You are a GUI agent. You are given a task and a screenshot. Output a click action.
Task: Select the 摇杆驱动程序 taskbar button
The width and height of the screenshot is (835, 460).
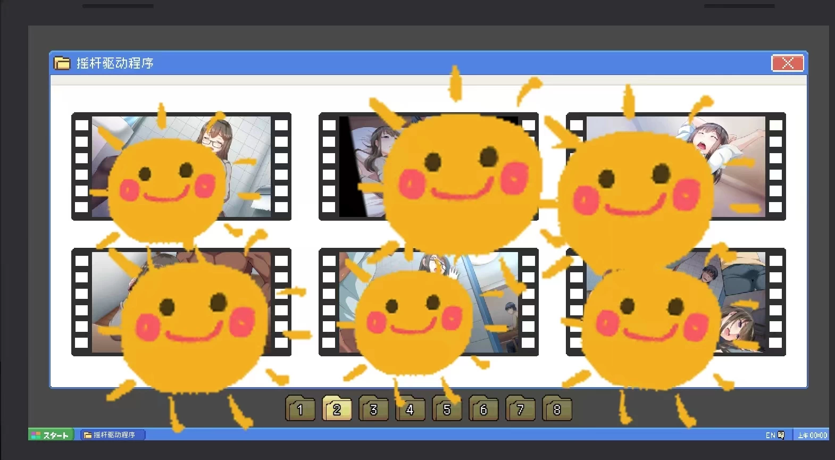112,435
